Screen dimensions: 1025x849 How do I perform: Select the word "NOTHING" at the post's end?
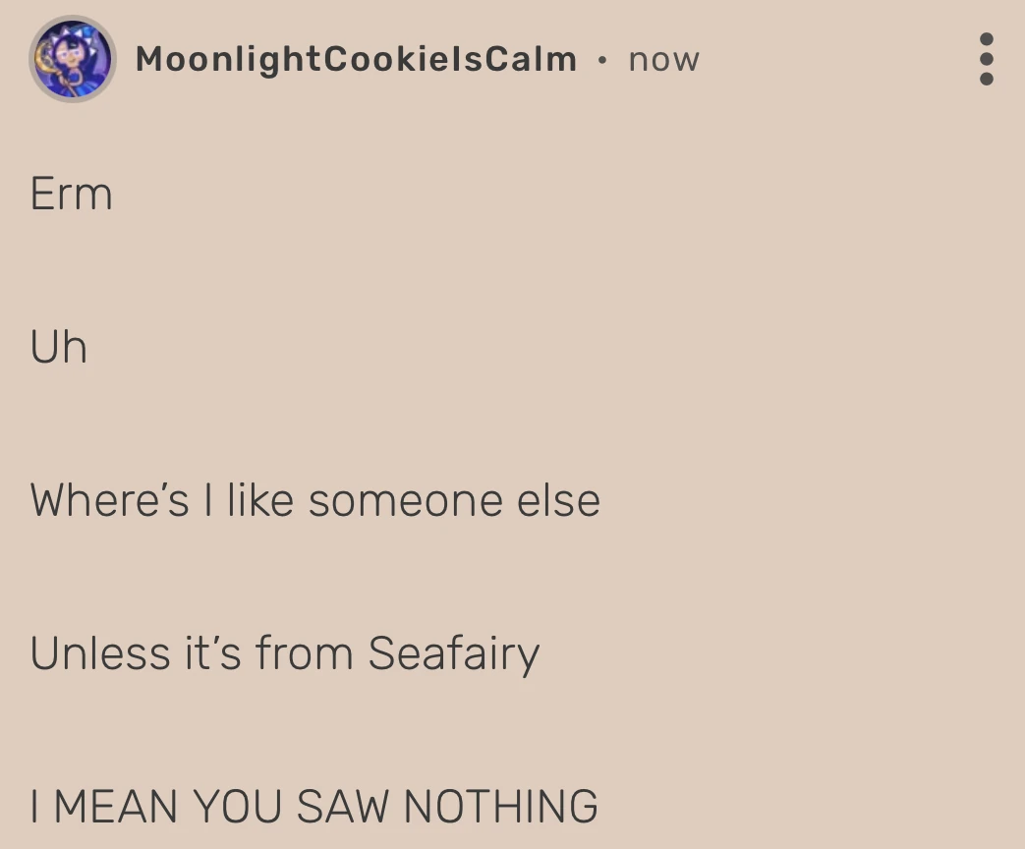tap(500, 807)
